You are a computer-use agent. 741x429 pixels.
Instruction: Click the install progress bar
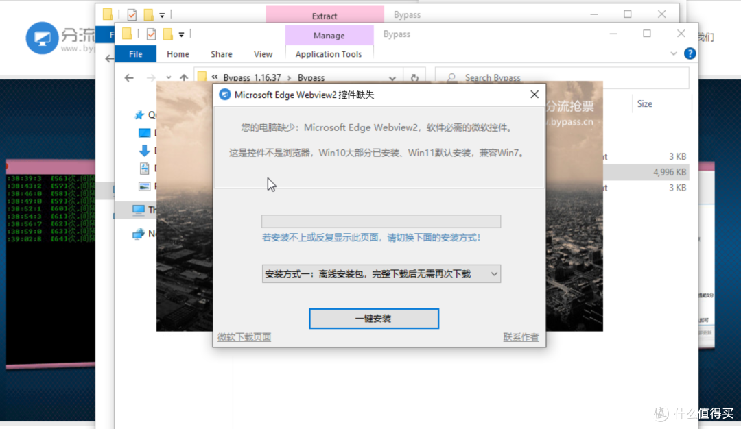pyautogui.click(x=381, y=221)
